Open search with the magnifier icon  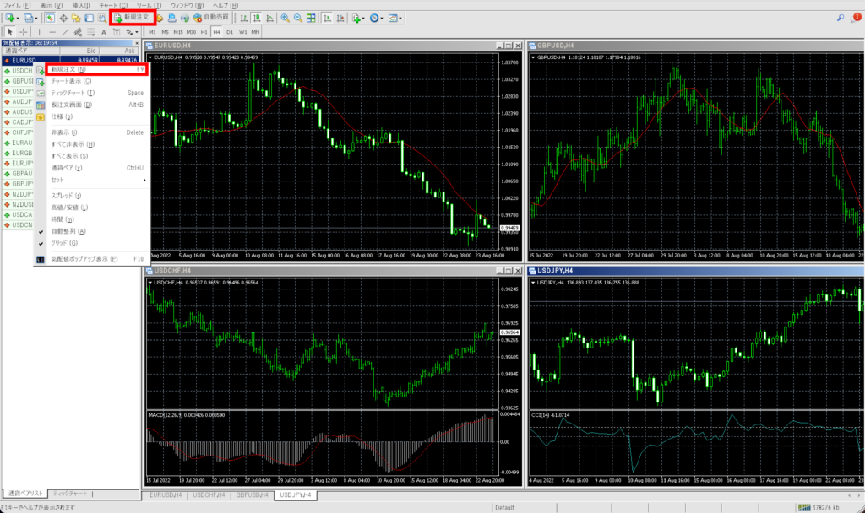click(x=841, y=19)
